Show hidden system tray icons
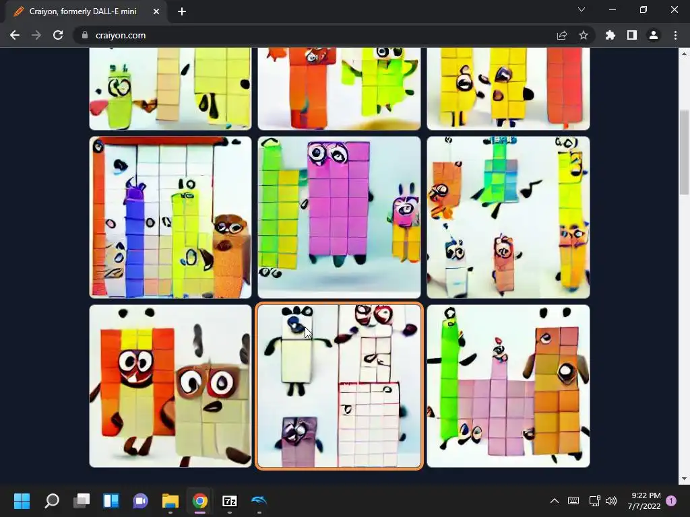The image size is (690, 517). [555, 501]
